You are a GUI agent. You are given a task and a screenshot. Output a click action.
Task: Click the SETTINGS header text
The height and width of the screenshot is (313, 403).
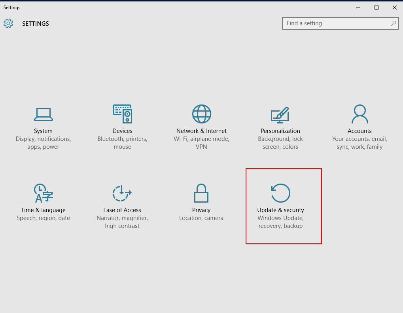[36, 24]
